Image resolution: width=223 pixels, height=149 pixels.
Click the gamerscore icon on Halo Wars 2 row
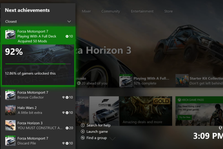67,113
